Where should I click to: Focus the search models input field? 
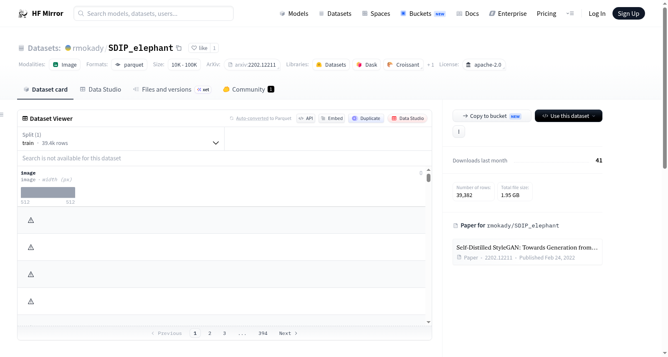tap(154, 13)
